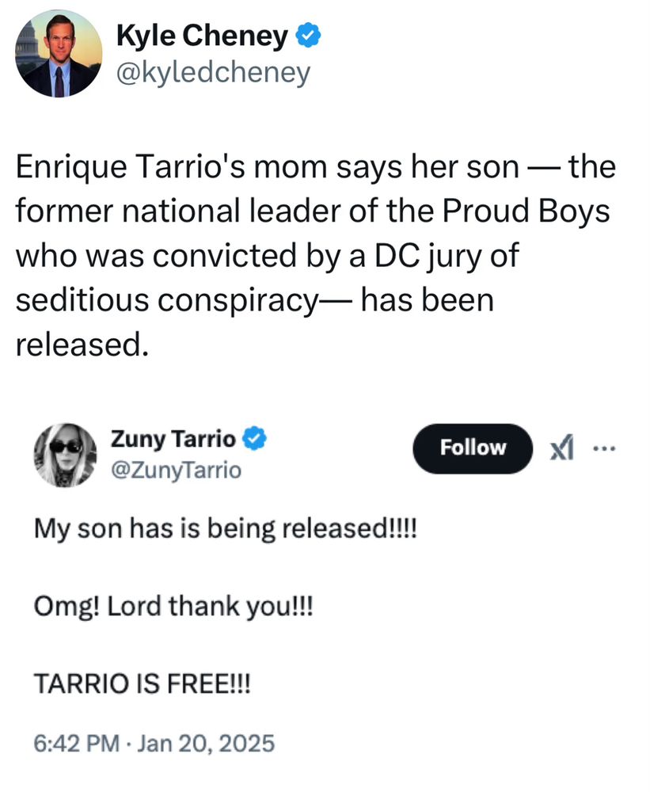Viewport: 650px width, 792px height.
Task: Click Zuny Tarrio's verified checkmark badge
Action: coord(253,438)
